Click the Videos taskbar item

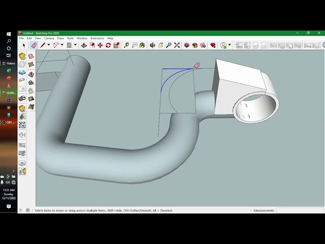(9, 63)
